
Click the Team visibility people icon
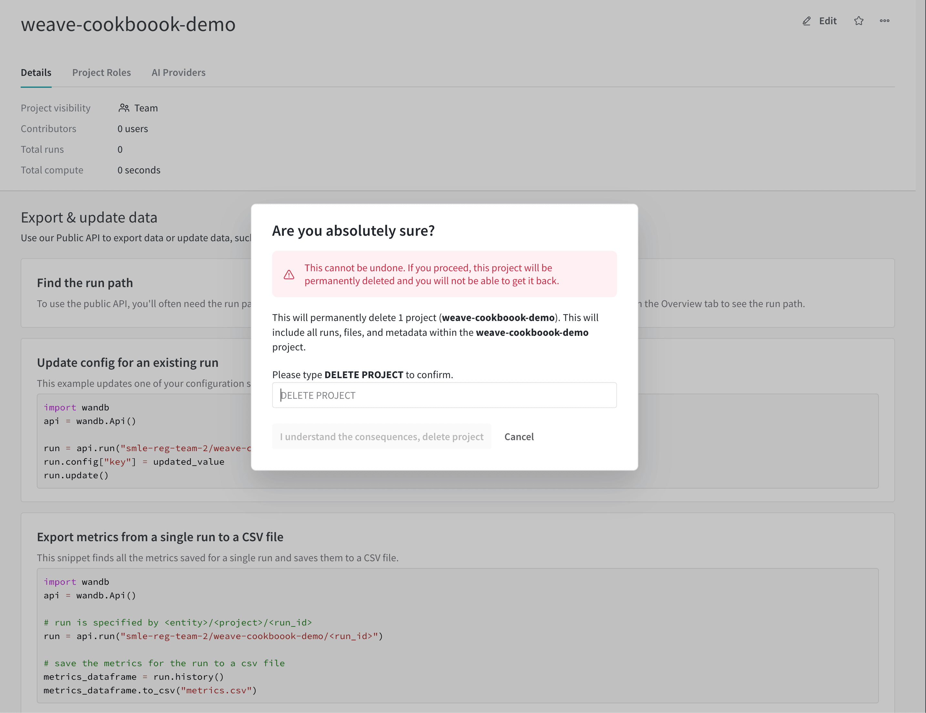124,108
